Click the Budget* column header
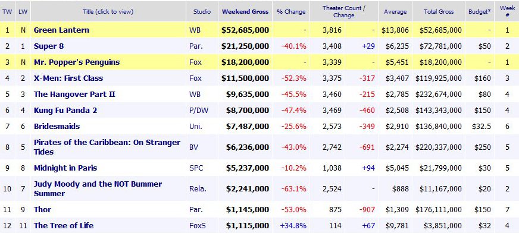519x233 pixels. [480, 11]
